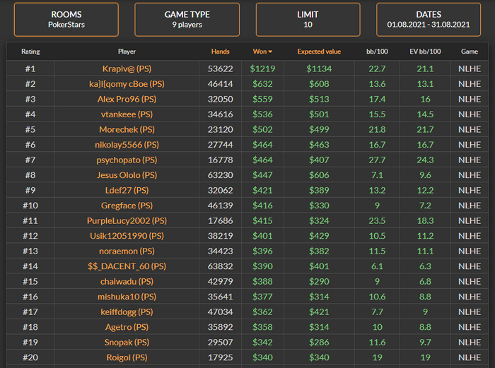Open player Krapiv@ (PS) profile

[x=127, y=69]
